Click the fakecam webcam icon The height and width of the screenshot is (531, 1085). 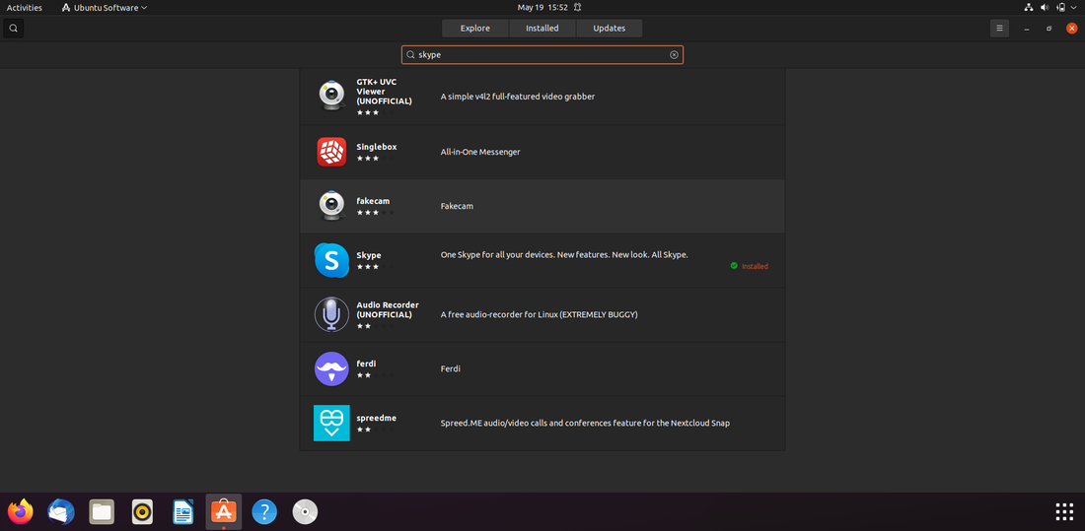[332, 205]
